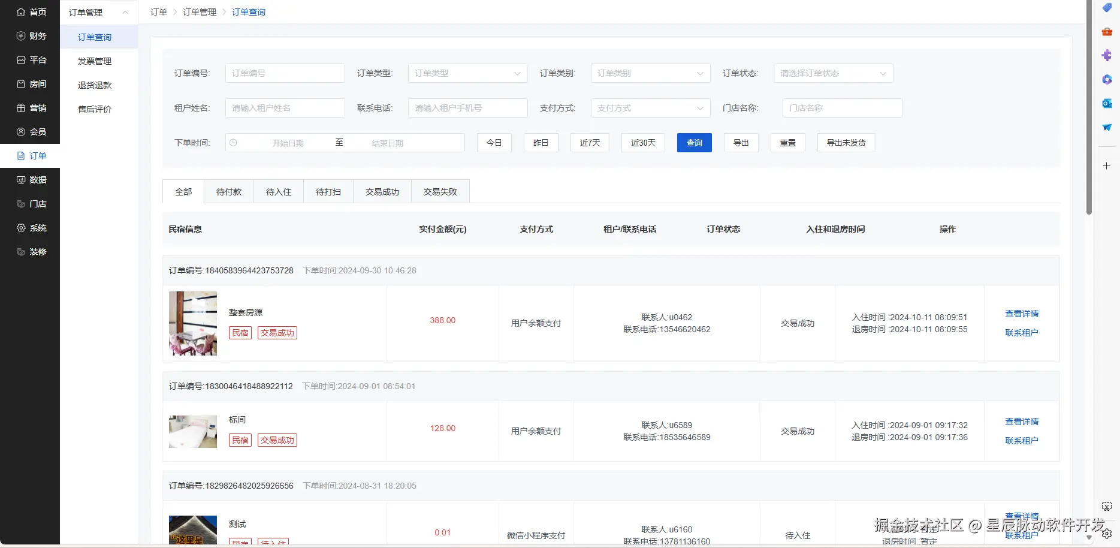Open the 系统 system gear icon
The width and height of the screenshot is (1120, 548).
click(x=21, y=228)
